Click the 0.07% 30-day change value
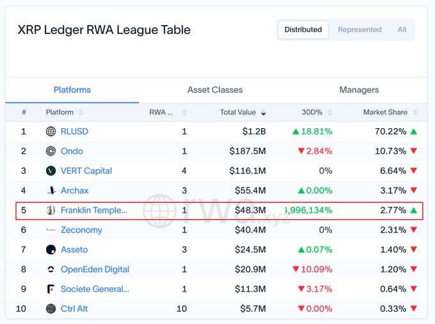Screen dimensions: 435x324 (319, 250)
